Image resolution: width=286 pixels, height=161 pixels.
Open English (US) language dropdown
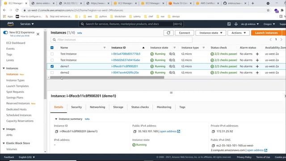pyautogui.click(x=27, y=157)
